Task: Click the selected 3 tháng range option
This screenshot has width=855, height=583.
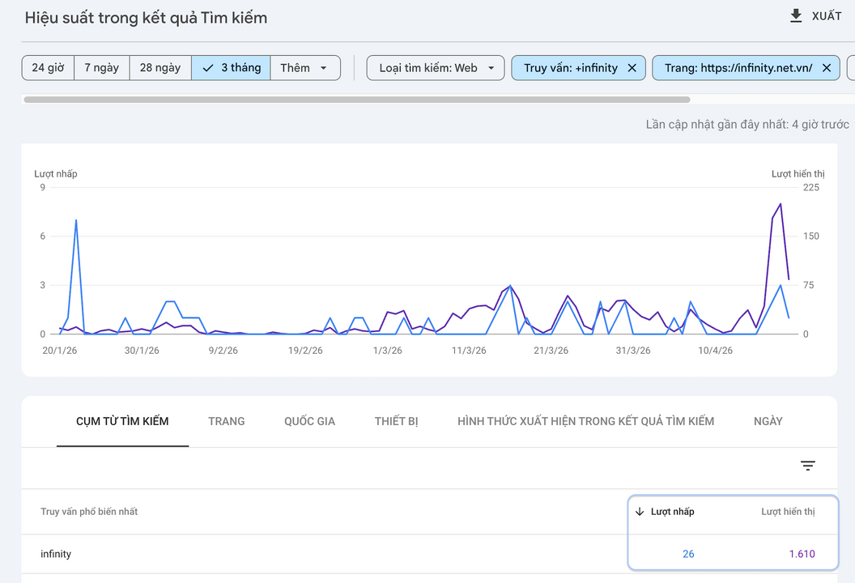Action: click(x=232, y=68)
